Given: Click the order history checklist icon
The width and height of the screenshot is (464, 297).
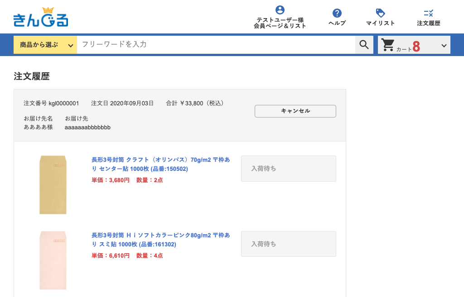Looking at the screenshot, I should click(428, 13).
